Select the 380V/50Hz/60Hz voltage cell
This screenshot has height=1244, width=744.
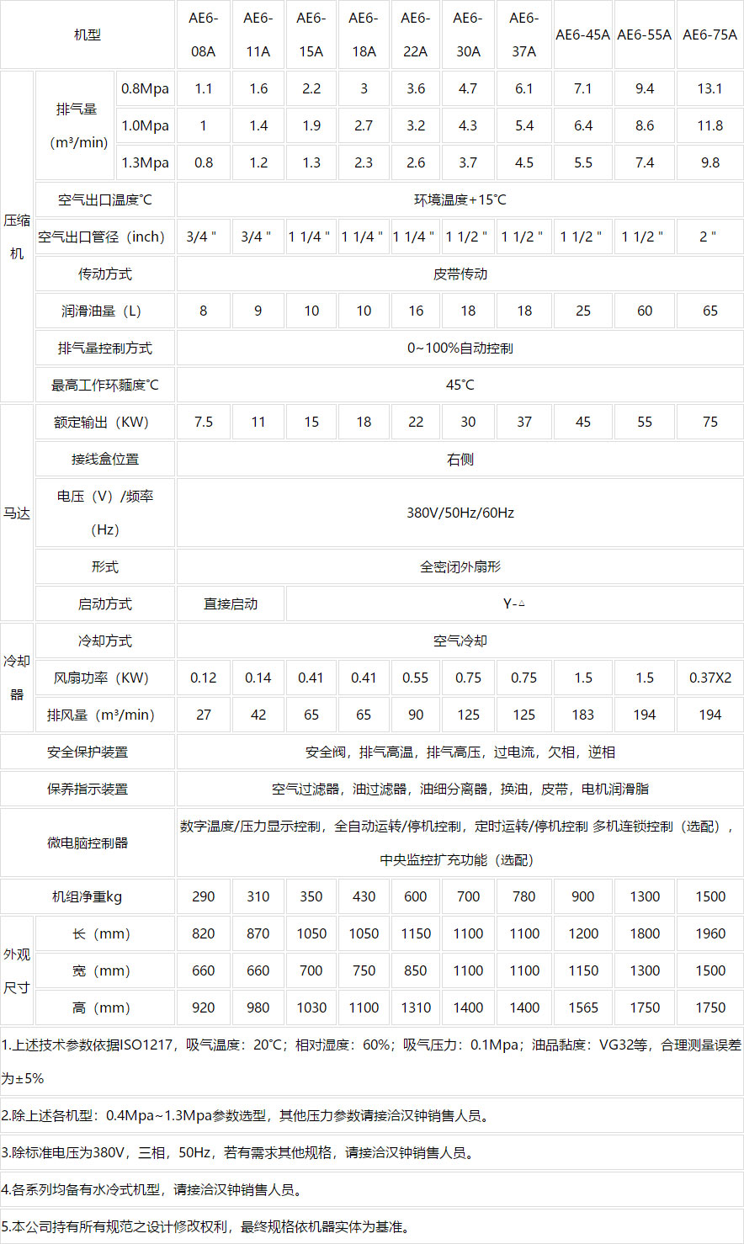point(460,512)
